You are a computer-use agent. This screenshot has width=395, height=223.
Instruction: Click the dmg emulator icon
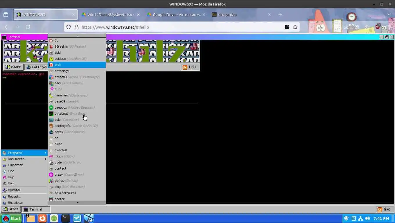tap(51, 187)
